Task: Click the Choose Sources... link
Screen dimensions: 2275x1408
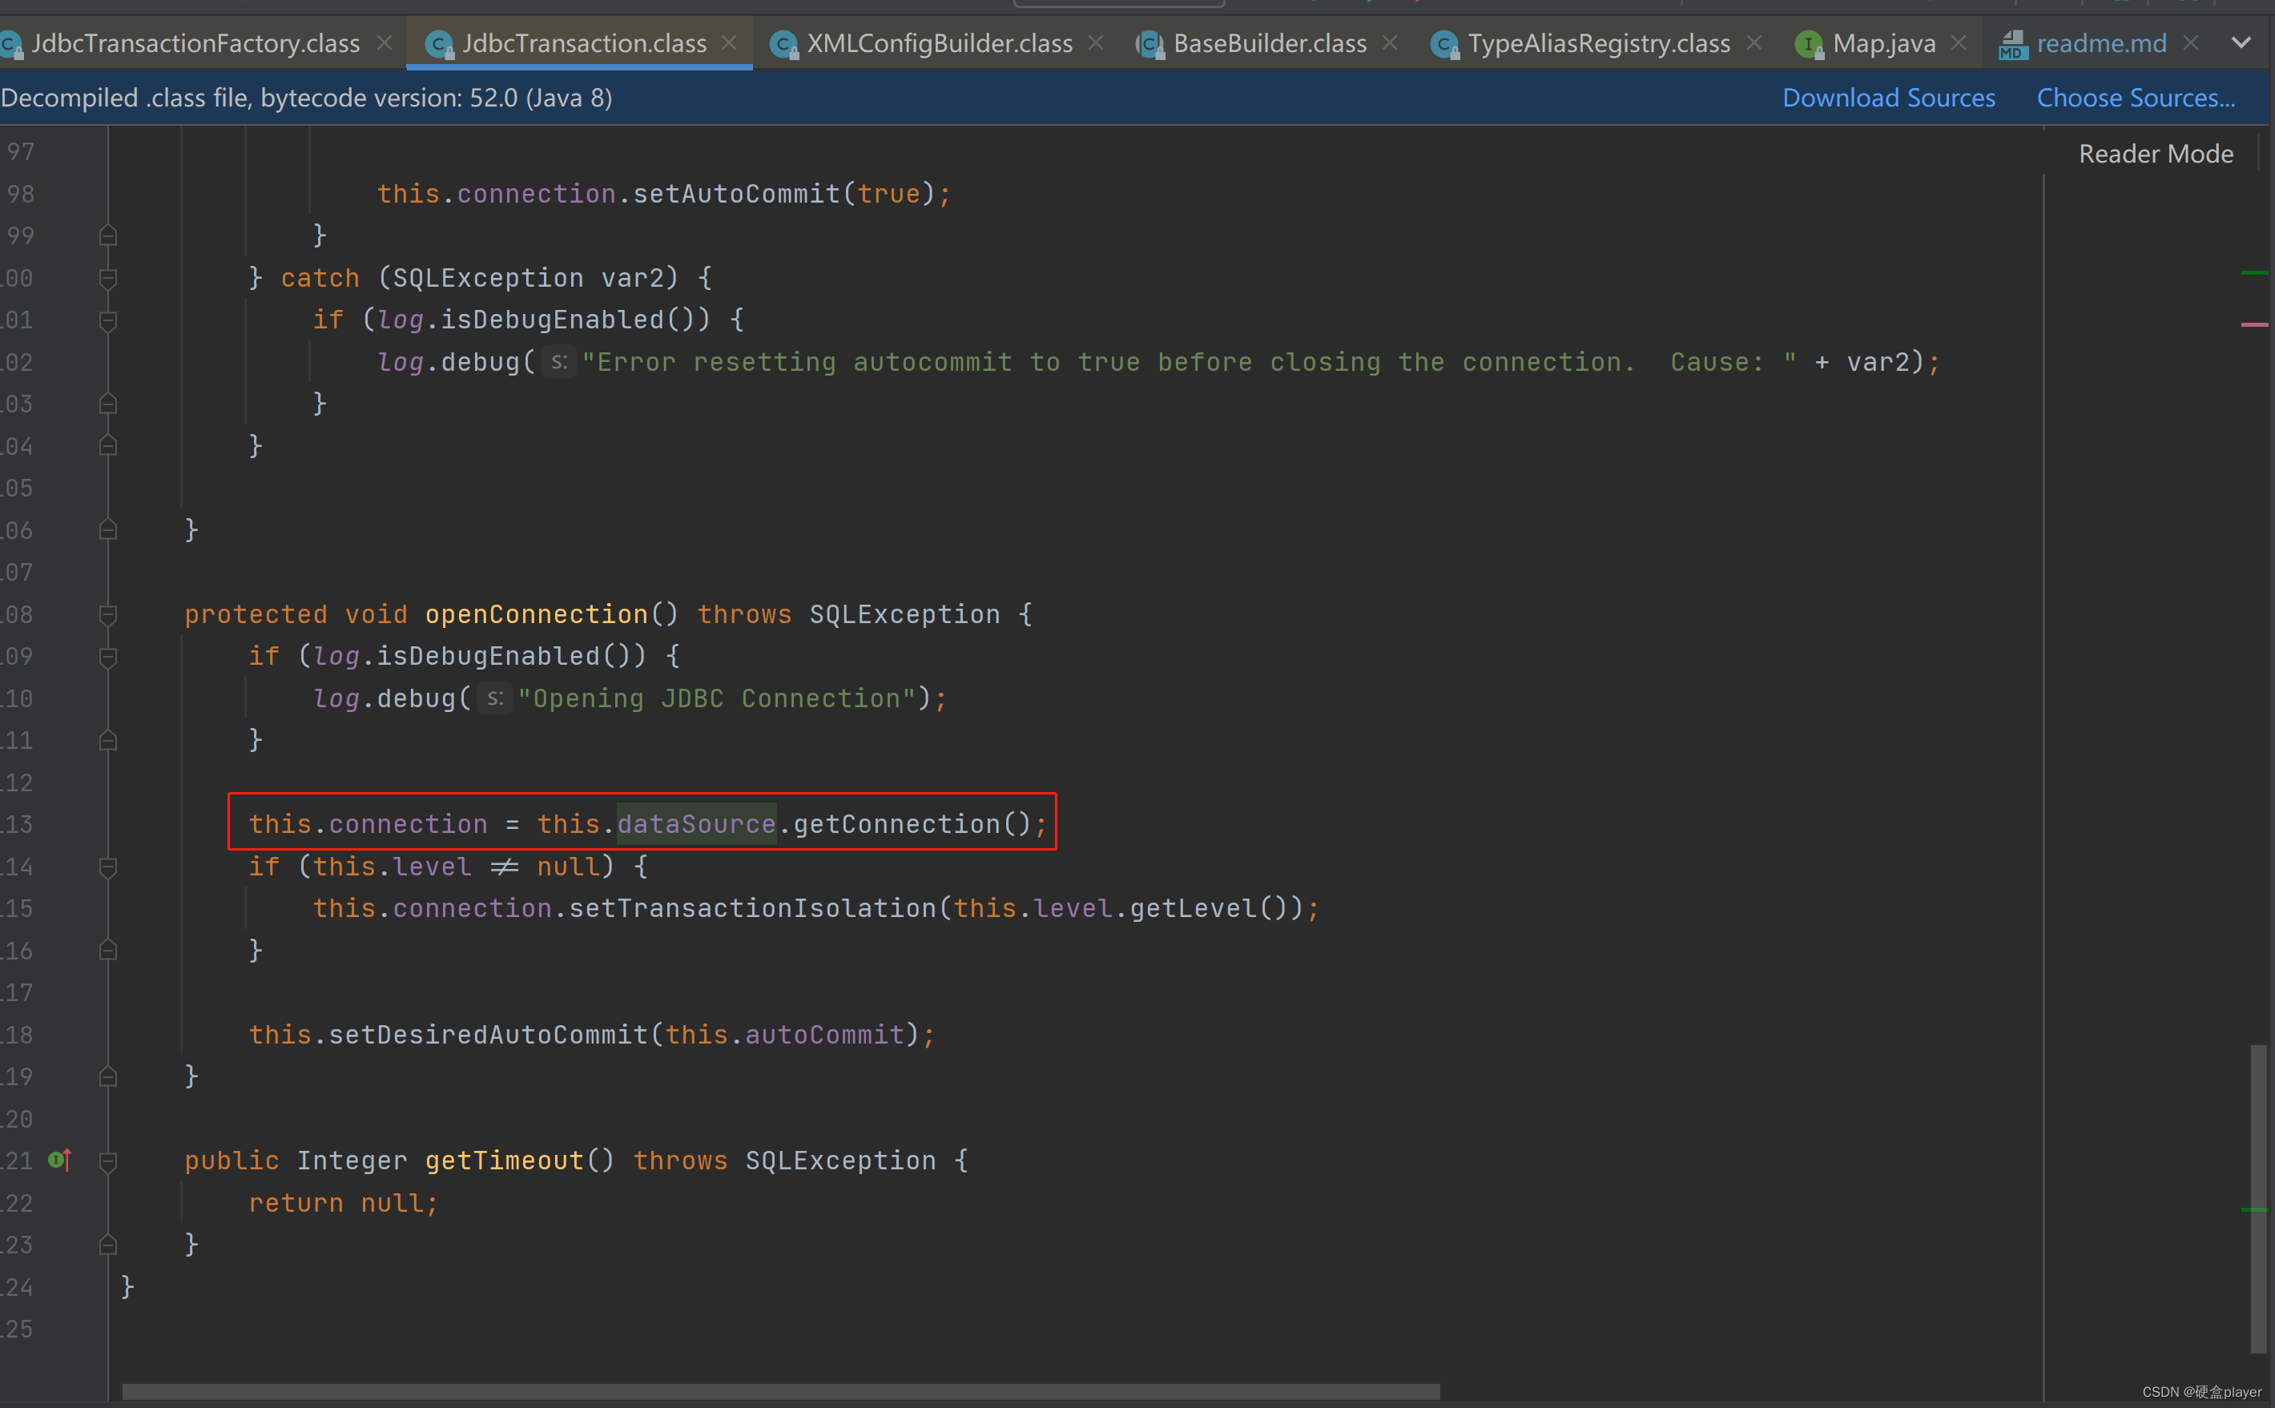Action: pyautogui.click(x=2136, y=98)
